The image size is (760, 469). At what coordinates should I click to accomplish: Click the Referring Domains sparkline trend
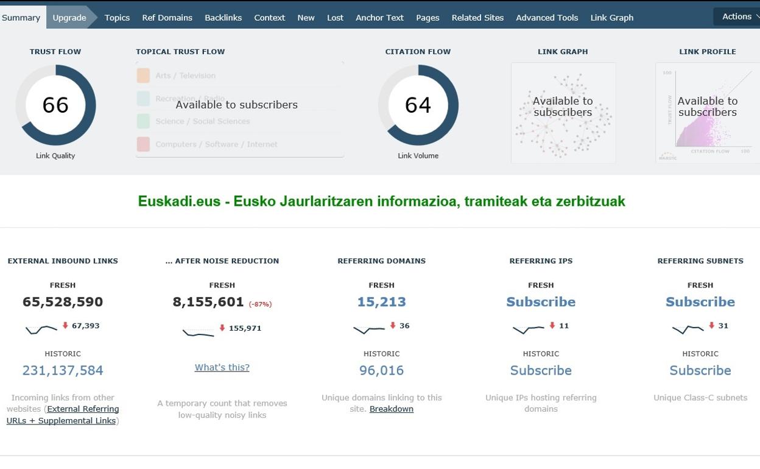tap(368, 329)
